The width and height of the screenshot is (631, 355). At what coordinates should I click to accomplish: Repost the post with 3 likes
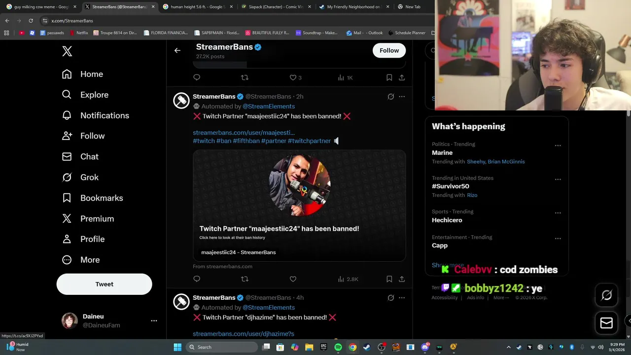click(245, 77)
